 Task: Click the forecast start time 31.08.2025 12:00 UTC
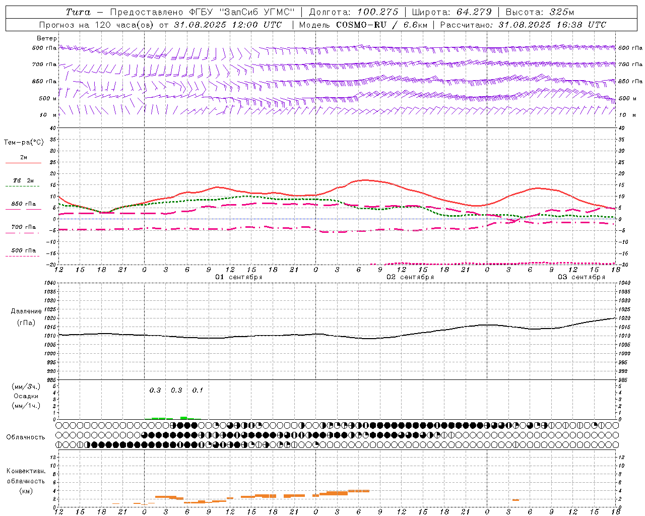(228, 25)
